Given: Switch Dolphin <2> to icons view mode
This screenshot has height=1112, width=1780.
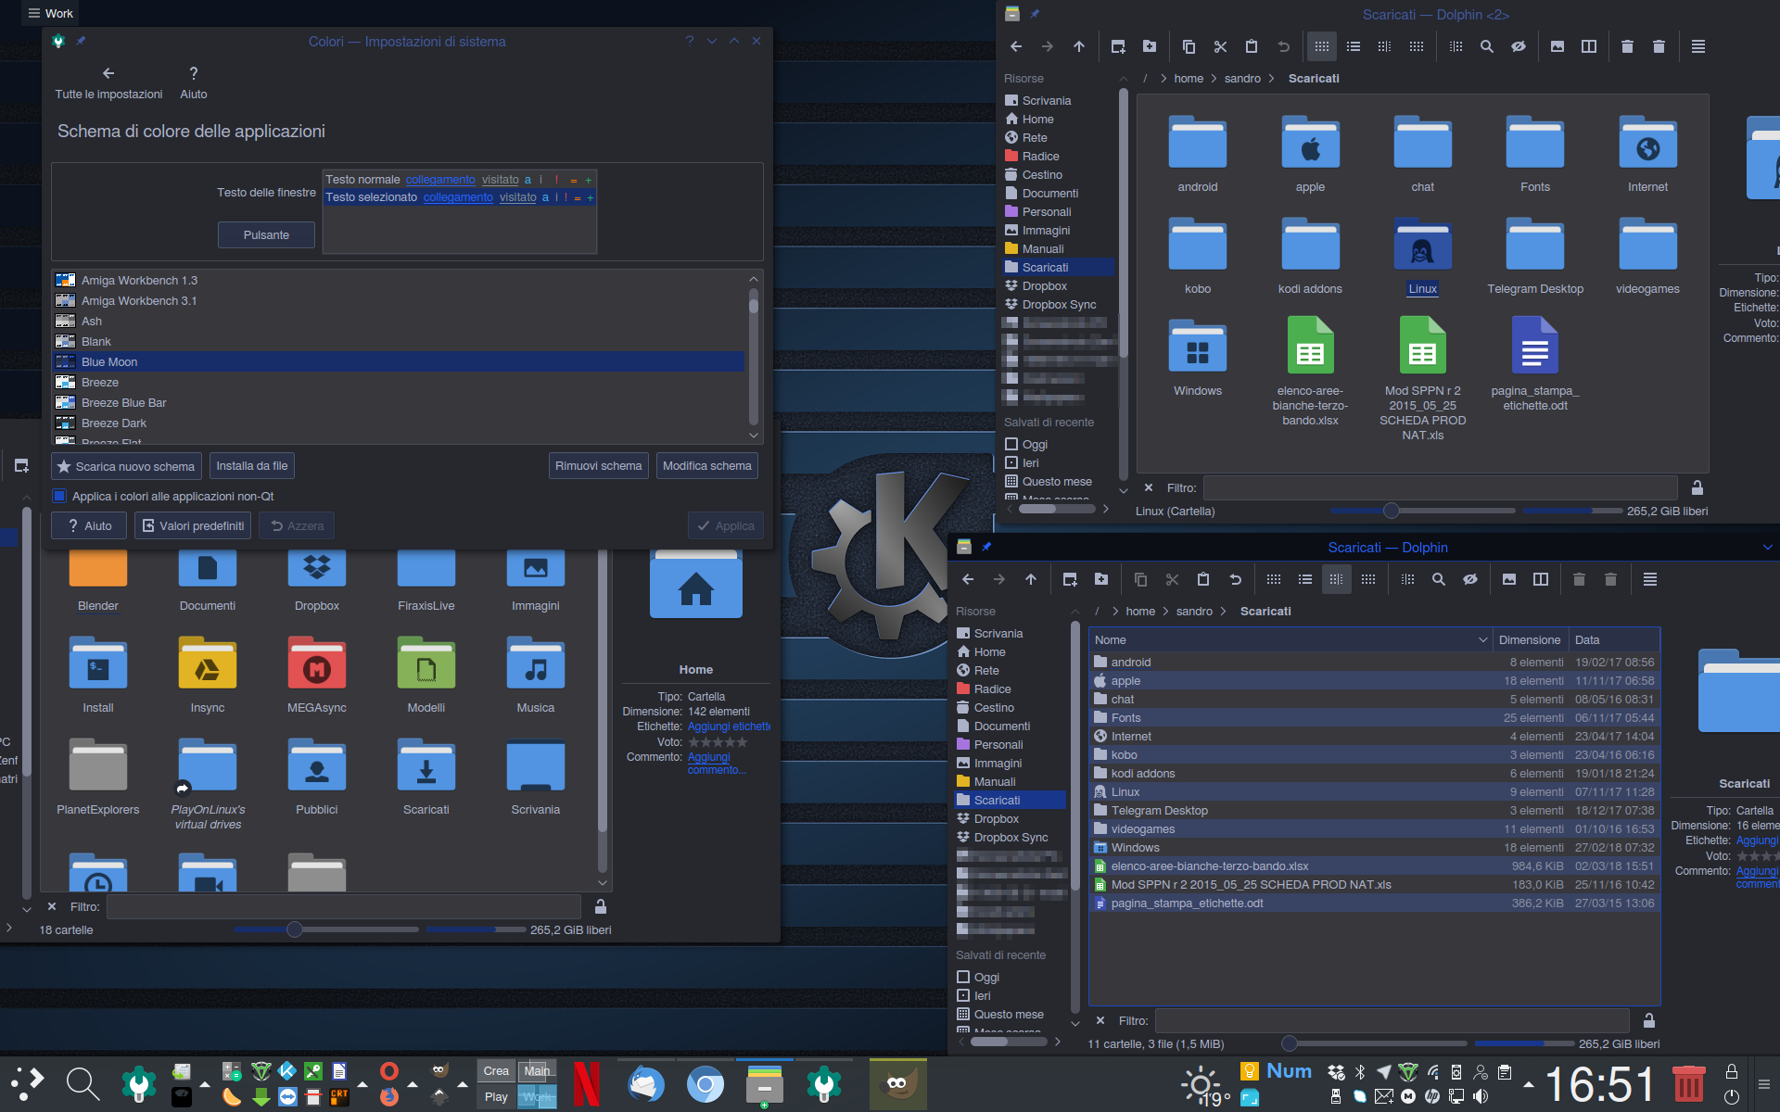Looking at the screenshot, I should tap(1322, 46).
